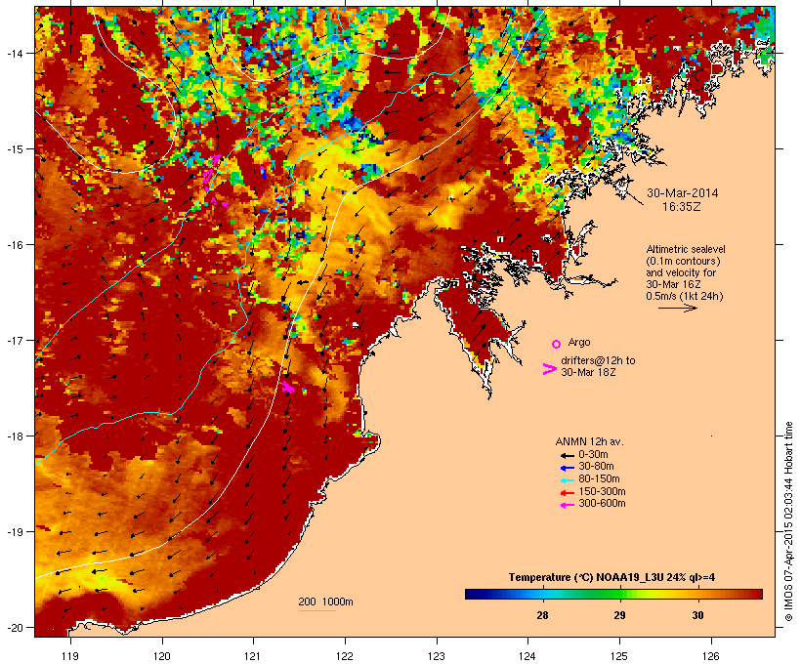The height and width of the screenshot is (664, 801).
Task: Click the 'drifters@12h to' legend label
Action: click(598, 360)
